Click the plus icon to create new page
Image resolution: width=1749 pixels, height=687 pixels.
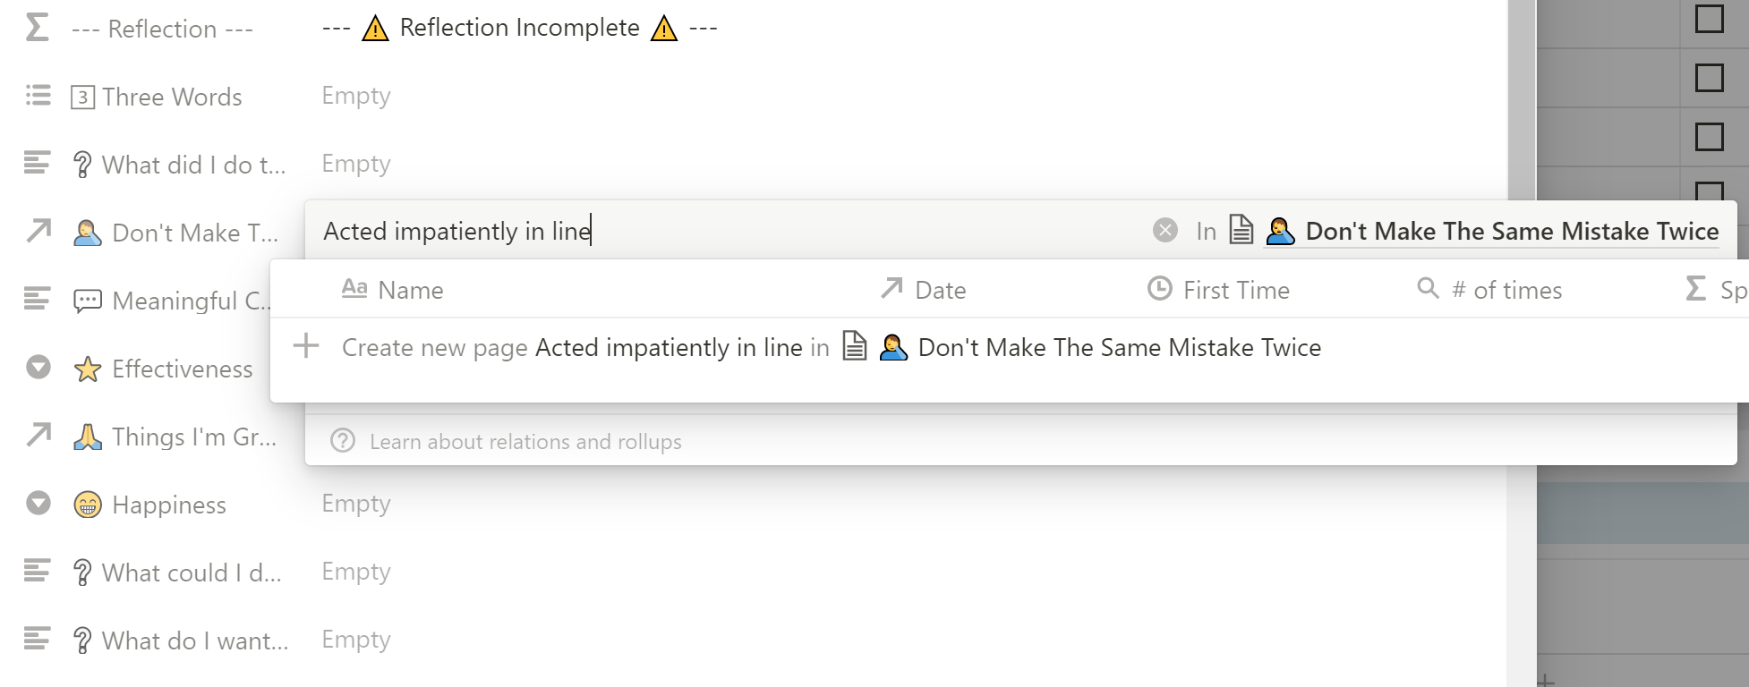point(306,346)
